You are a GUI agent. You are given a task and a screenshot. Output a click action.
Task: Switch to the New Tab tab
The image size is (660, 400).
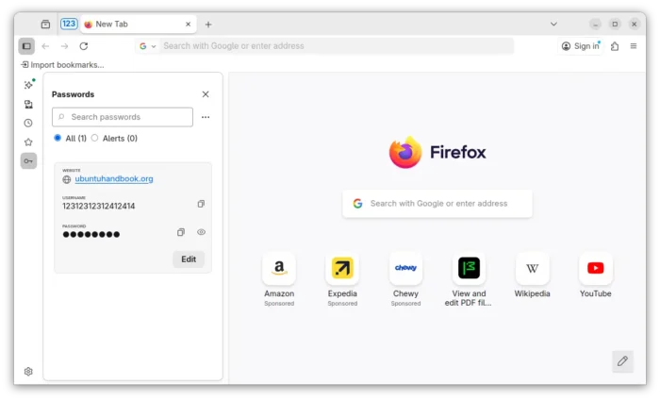138,24
